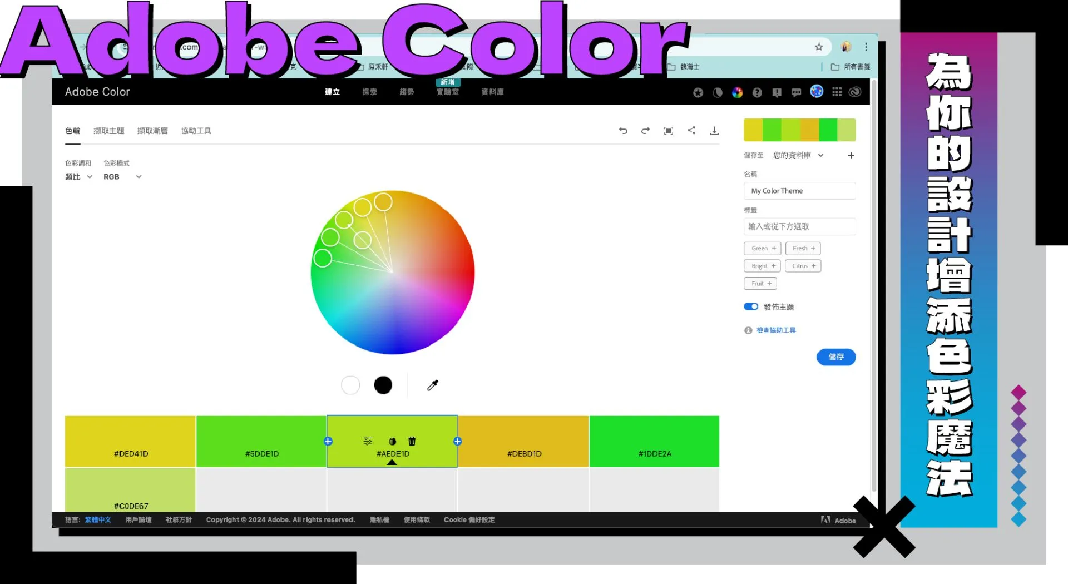This screenshot has height=584, width=1068.
Task: Select the #C0DE67 color swatch
Action: (x=130, y=490)
